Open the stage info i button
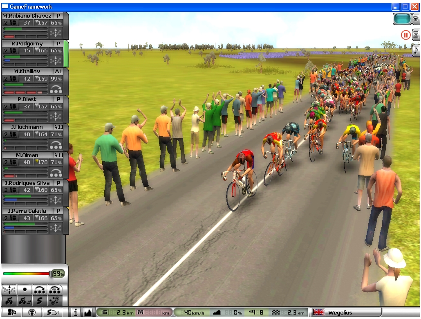Viewport: 421px width, 319px height. (x=76, y=312)
